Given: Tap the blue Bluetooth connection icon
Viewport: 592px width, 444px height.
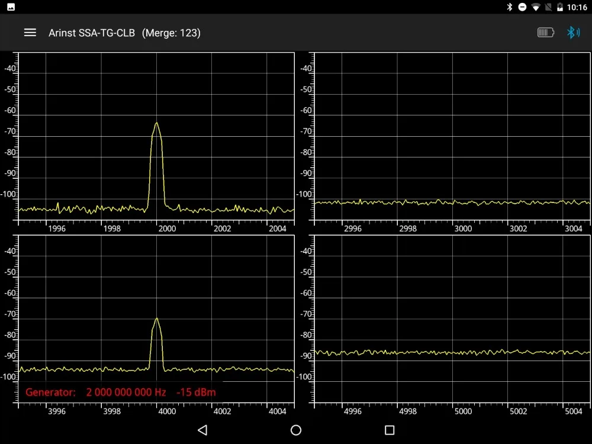Looking at the screenshot, I should point(573,33).
